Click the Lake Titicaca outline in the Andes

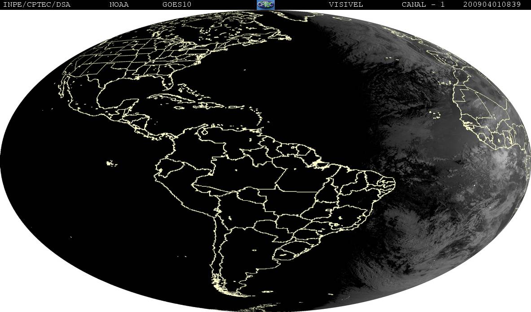click(229, 218)
